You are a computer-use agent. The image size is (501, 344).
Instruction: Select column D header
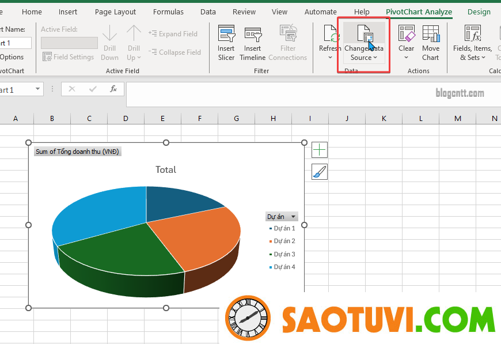(126, 118)
